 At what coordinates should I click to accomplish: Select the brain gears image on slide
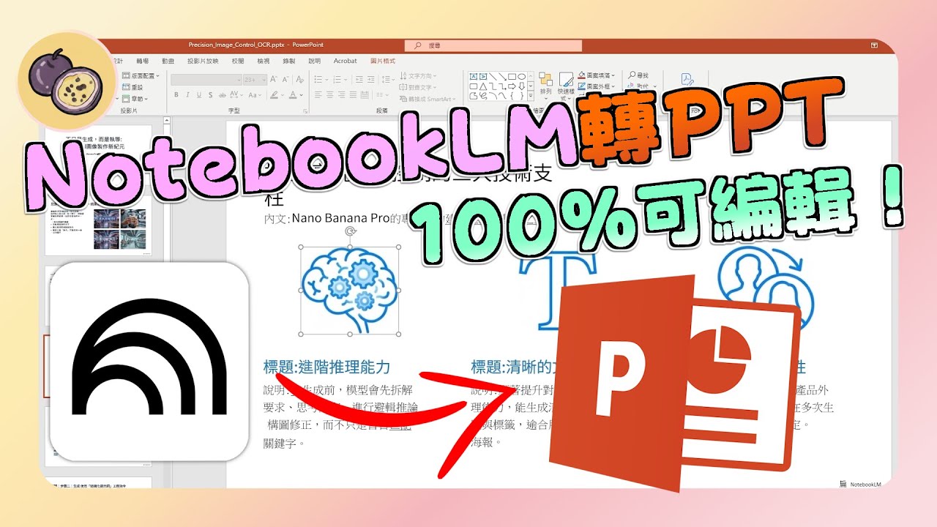350,291
